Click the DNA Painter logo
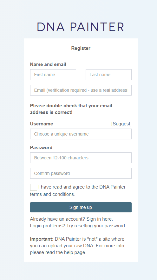The image size is (157, 280). click(81, 27)
